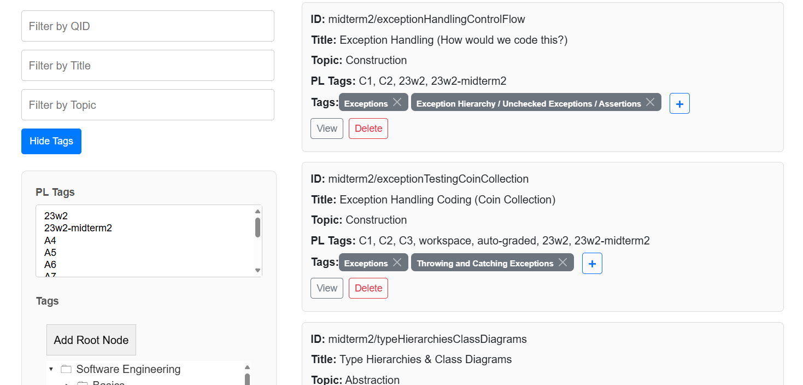Viewport: 803px width, 385px height.
Task: Remove the Exception Hierarchy / Unchecked Exceptions tag
Action: click(650, 102)
